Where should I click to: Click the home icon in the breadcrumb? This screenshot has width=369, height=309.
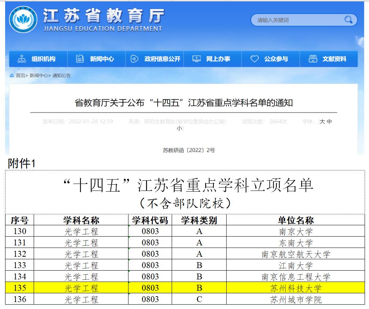coord(12,76)
